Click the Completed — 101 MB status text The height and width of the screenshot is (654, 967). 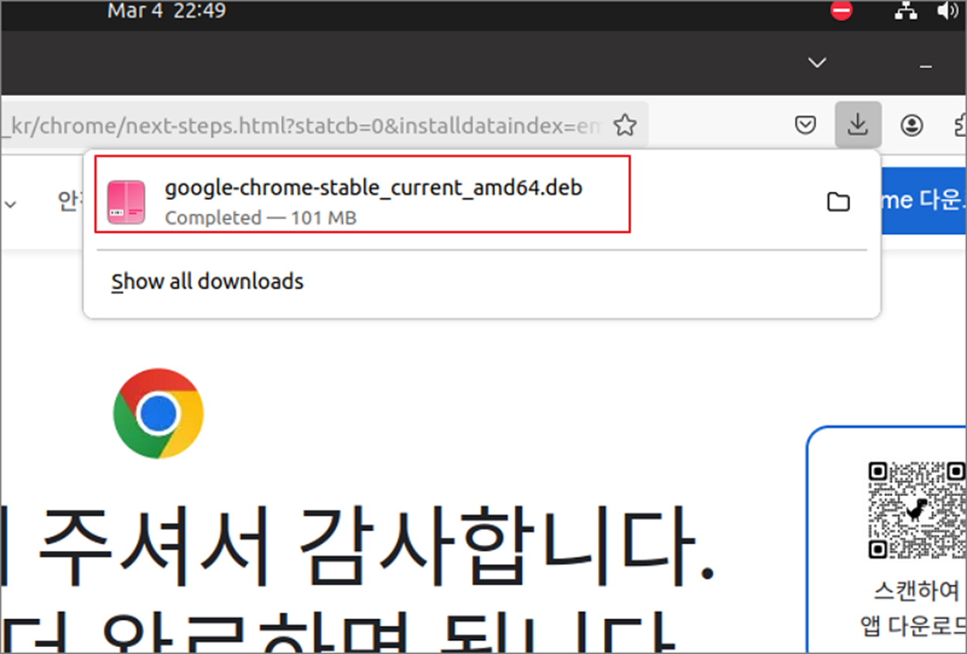tap(261, 218)
